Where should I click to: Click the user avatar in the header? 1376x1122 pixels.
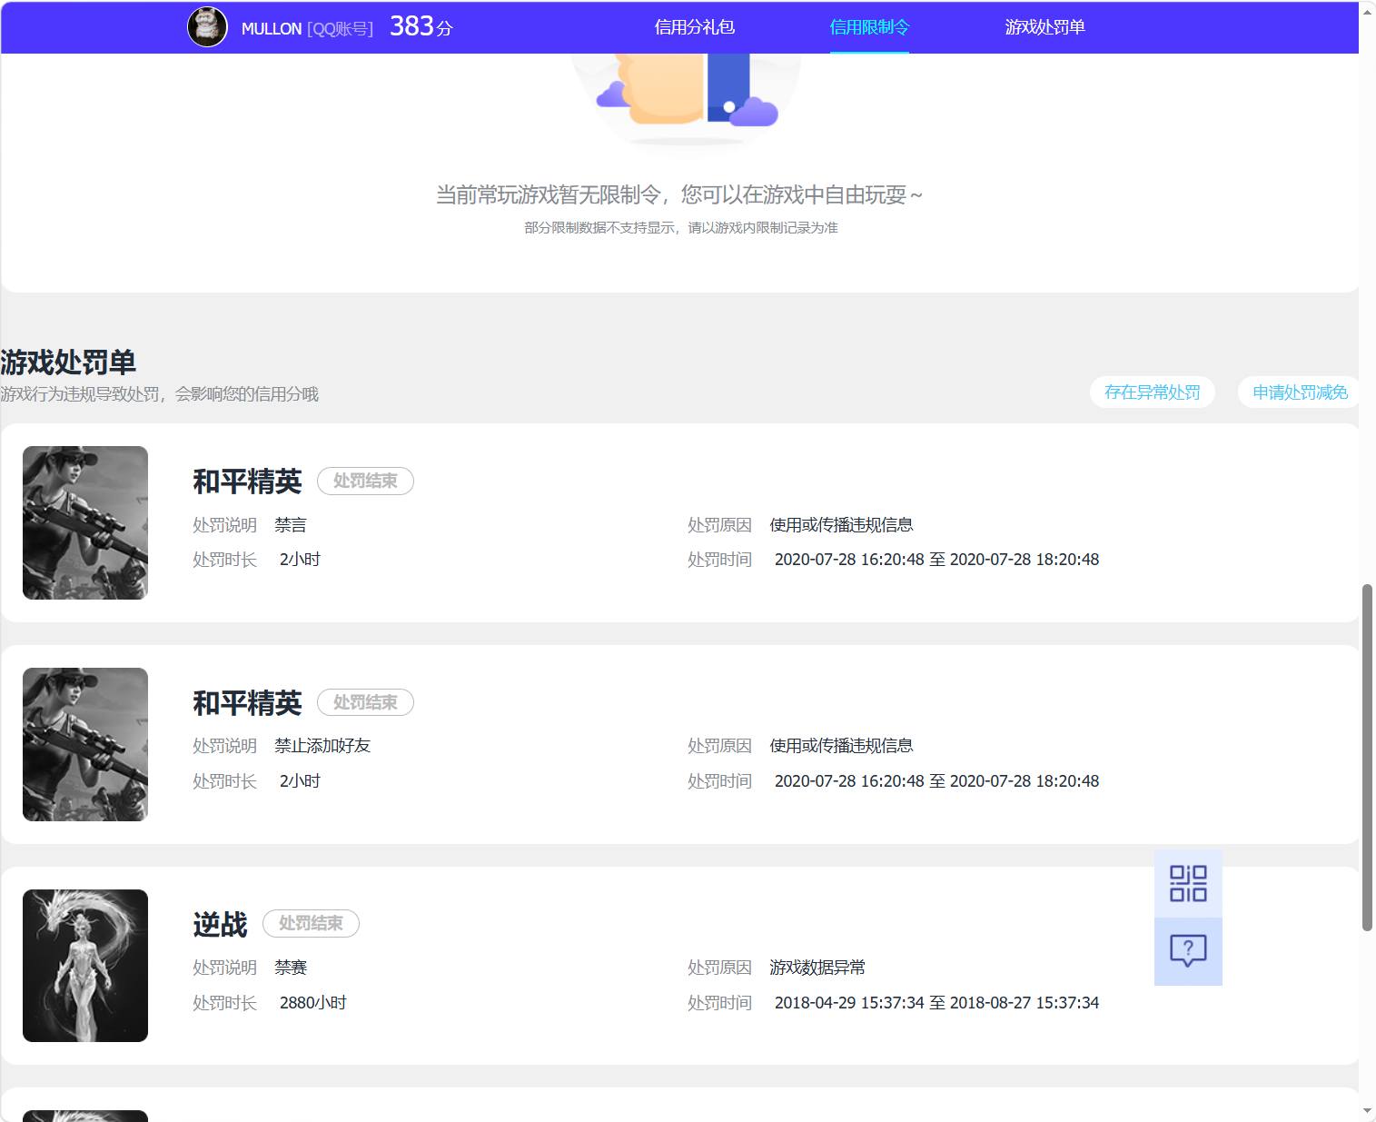coord(207,26)
